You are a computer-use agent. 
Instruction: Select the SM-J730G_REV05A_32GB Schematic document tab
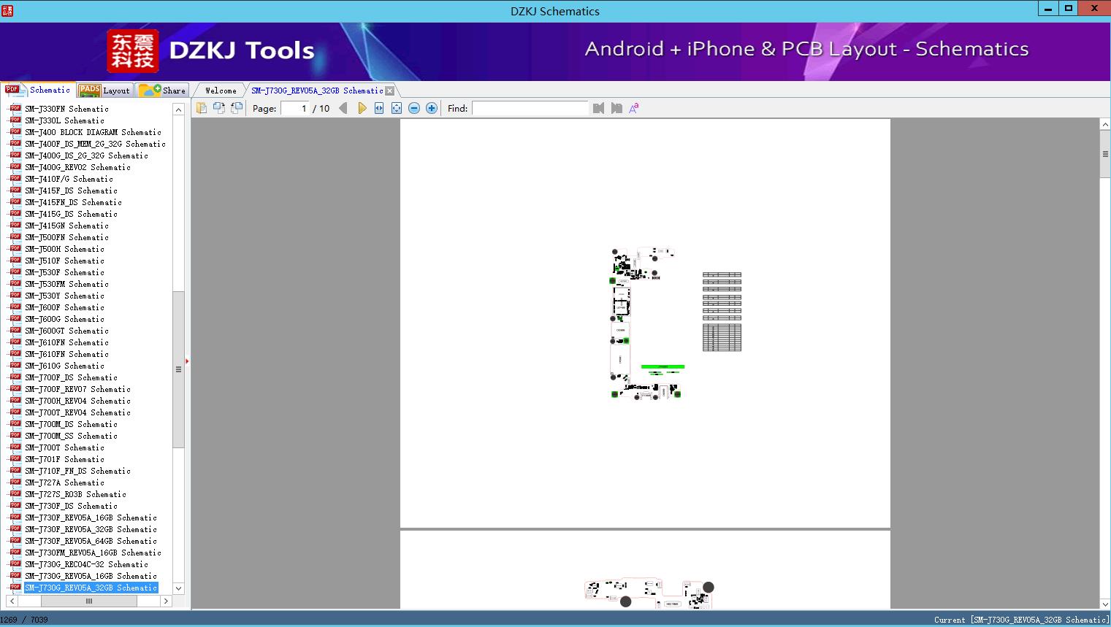pos(317,91)
